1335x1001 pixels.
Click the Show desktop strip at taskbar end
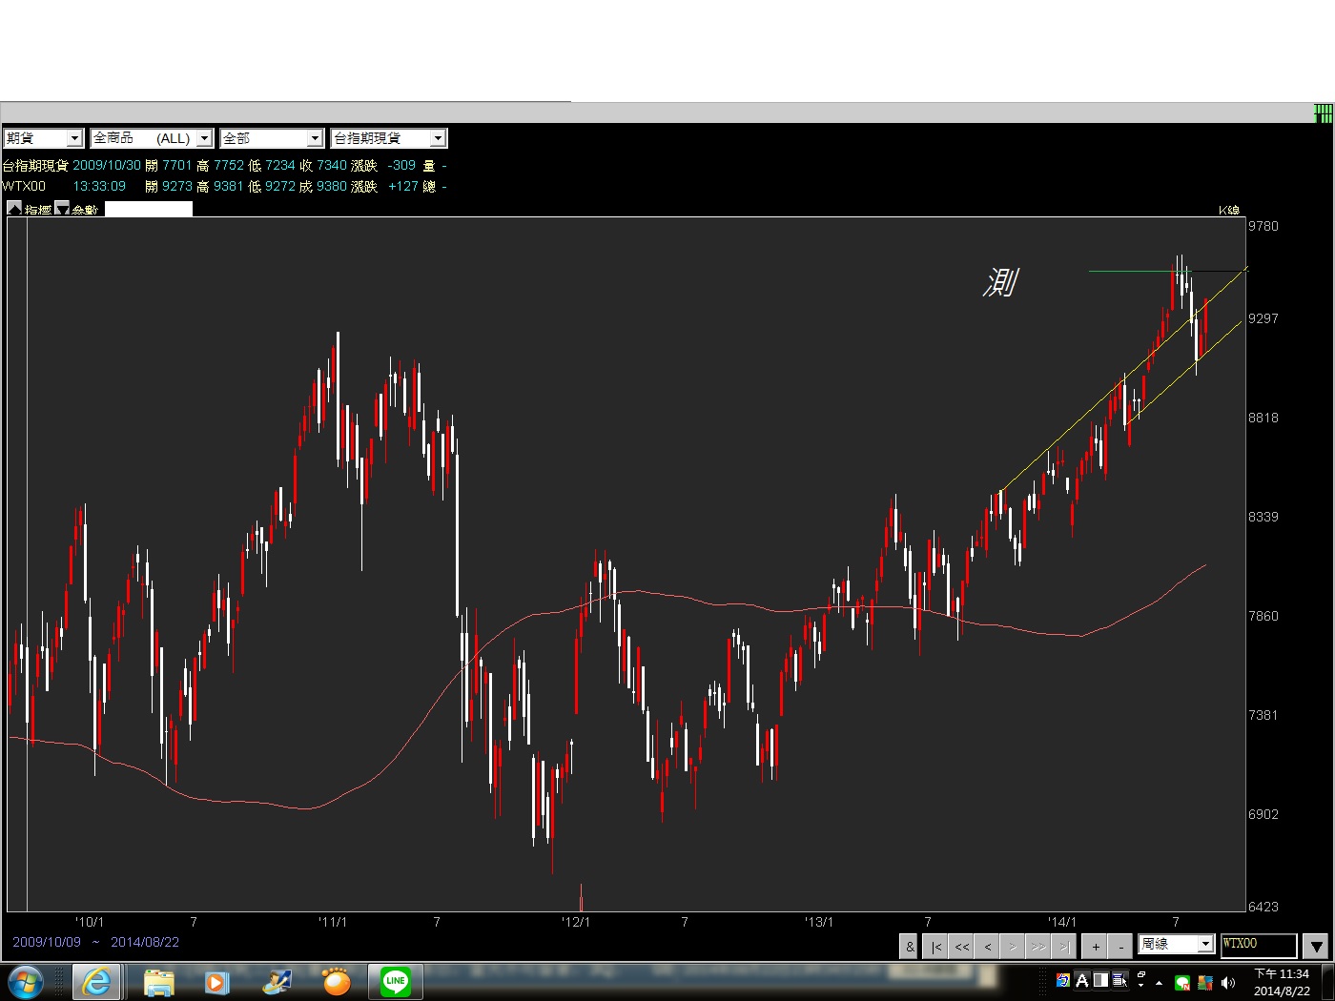click(x=1327, y=982)
